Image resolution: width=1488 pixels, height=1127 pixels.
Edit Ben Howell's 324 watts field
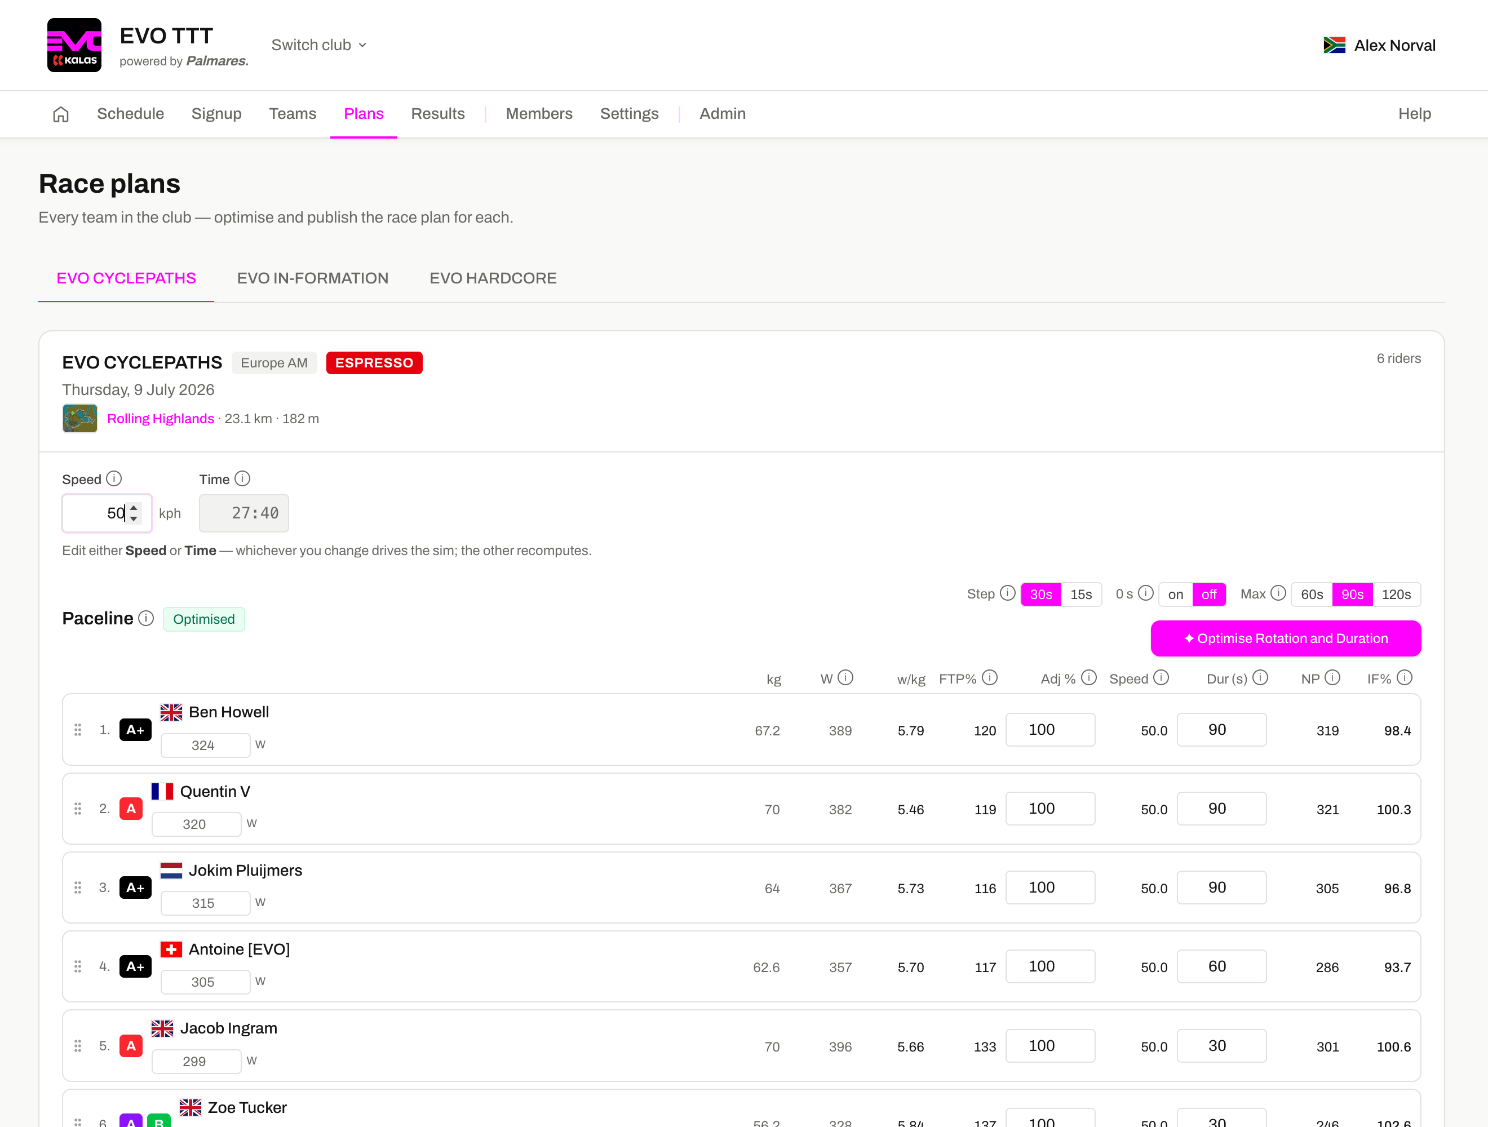(205, 745)
